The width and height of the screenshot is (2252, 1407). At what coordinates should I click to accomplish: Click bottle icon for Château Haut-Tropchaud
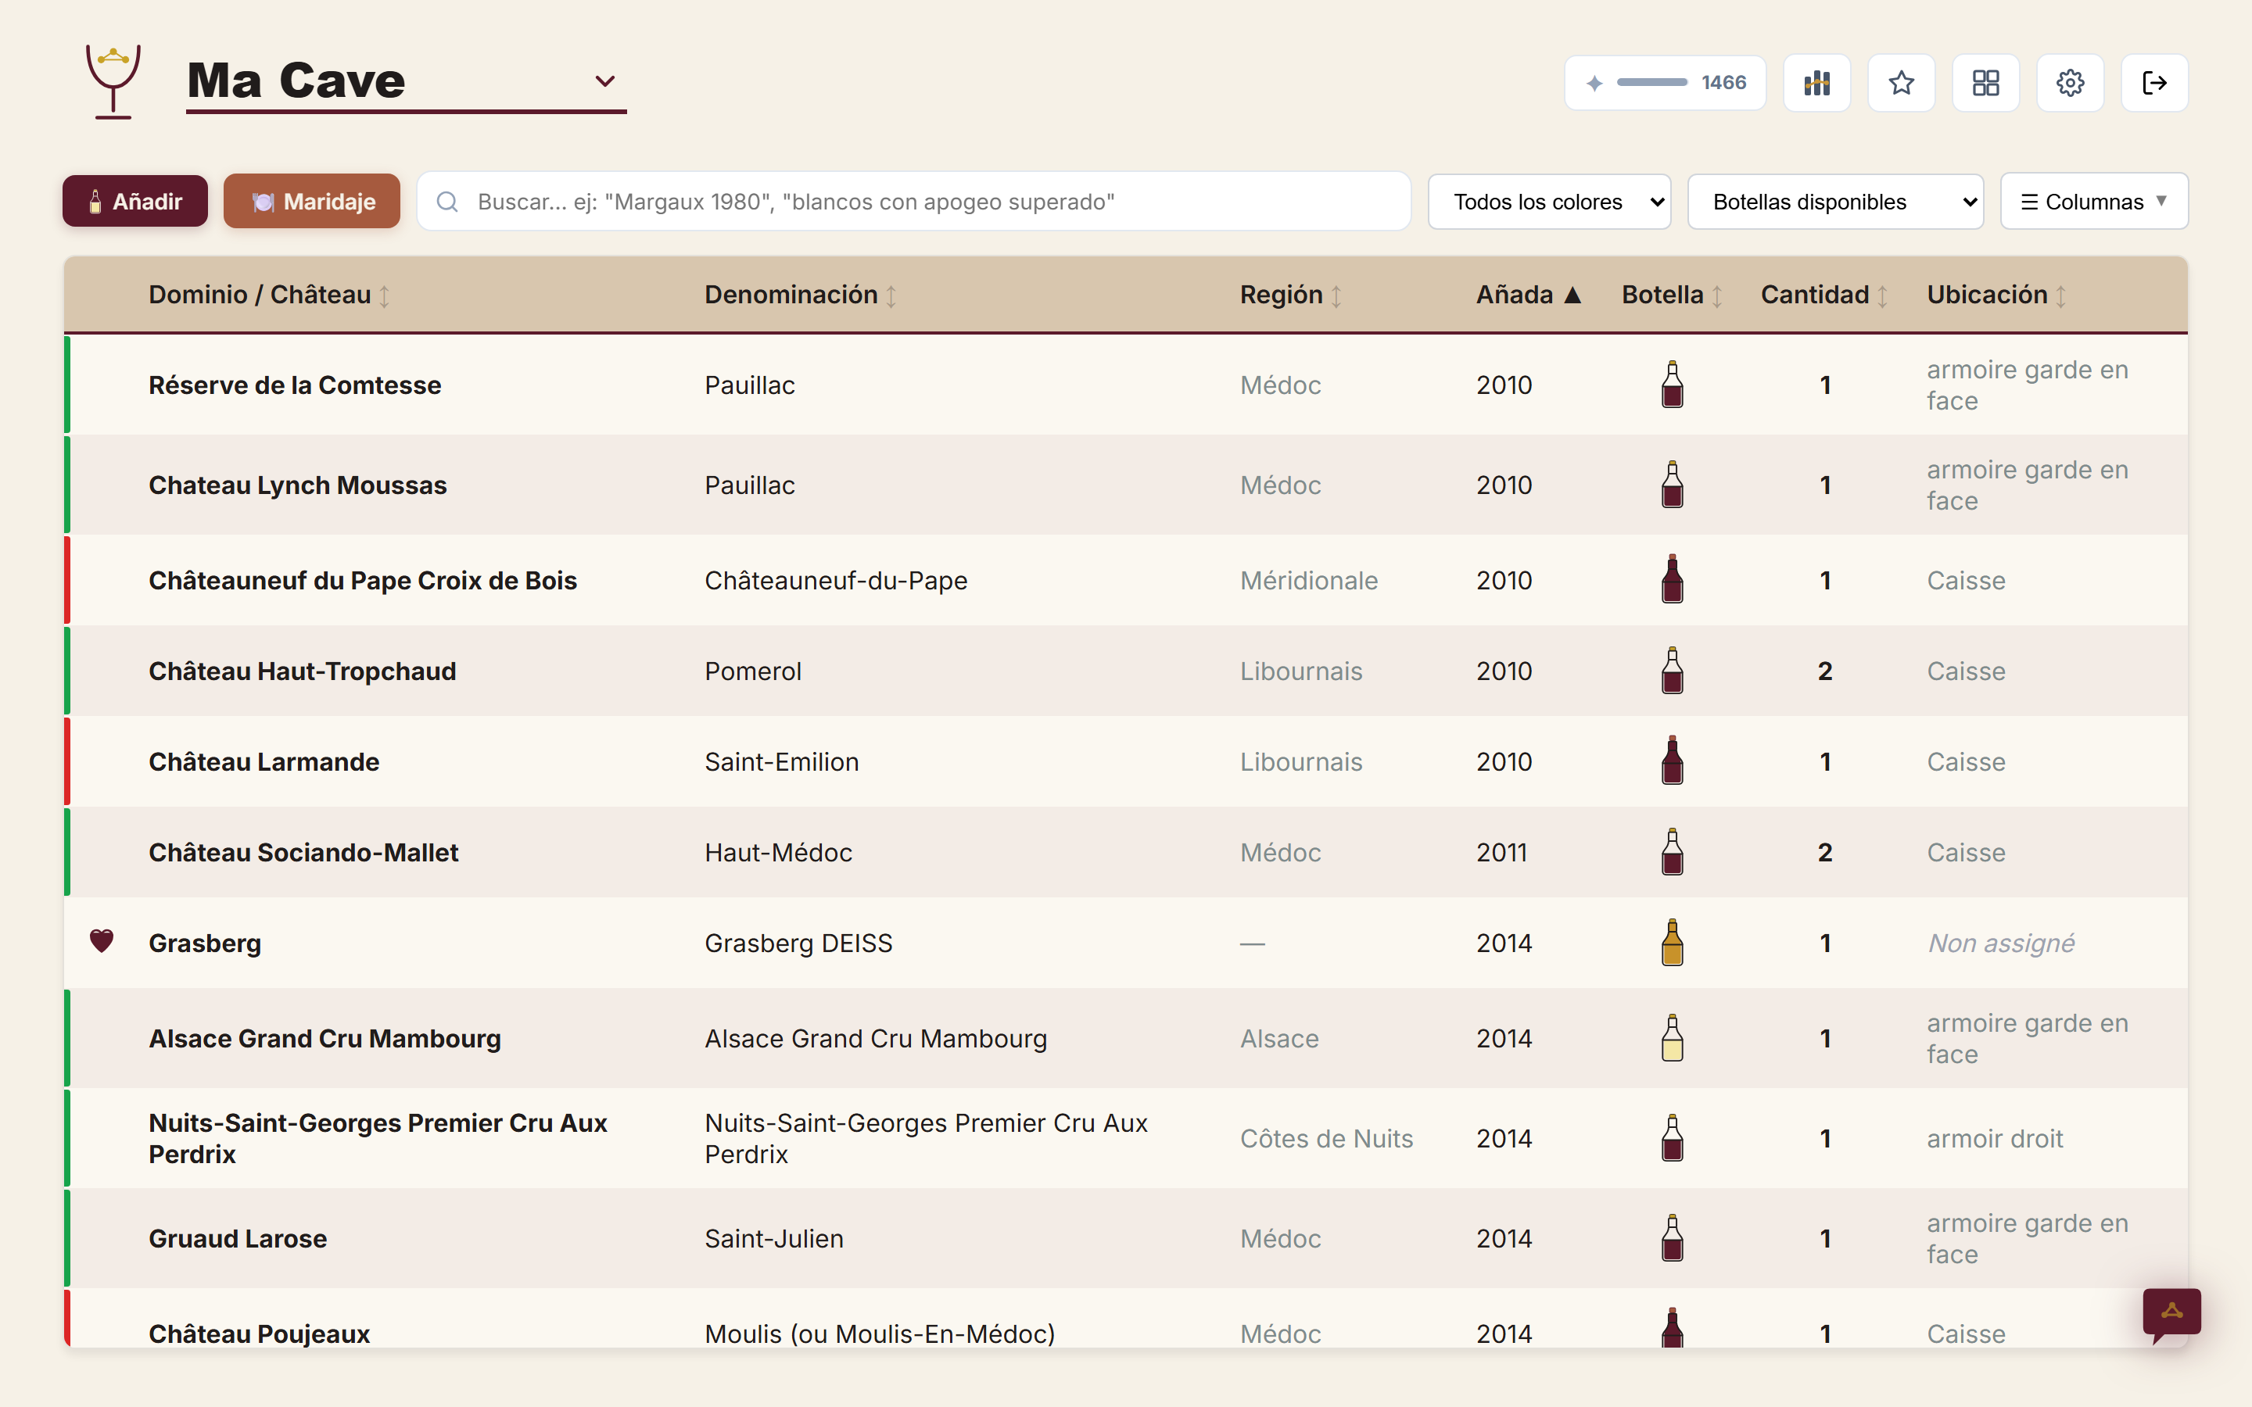tap(1673, 670)
